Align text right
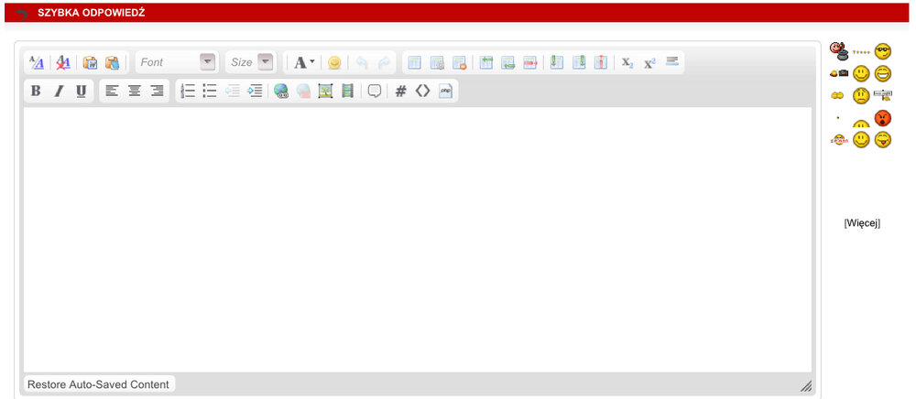 (157, 91)
